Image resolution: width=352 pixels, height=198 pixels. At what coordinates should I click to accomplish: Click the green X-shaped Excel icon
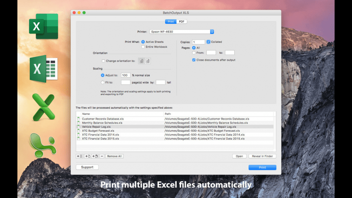pos(43,107)
